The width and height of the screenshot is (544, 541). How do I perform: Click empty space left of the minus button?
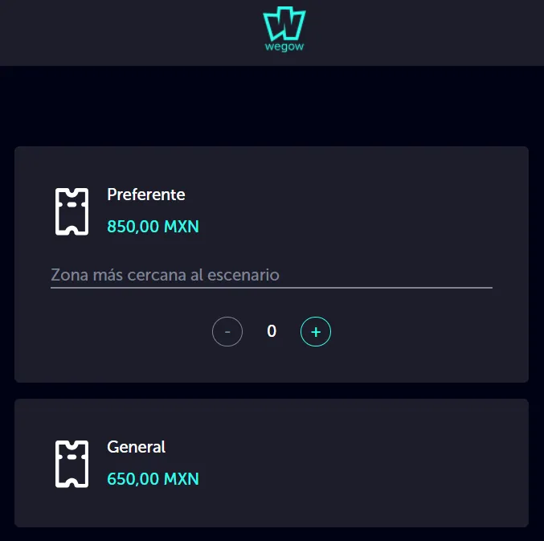(x=121, y=331)
